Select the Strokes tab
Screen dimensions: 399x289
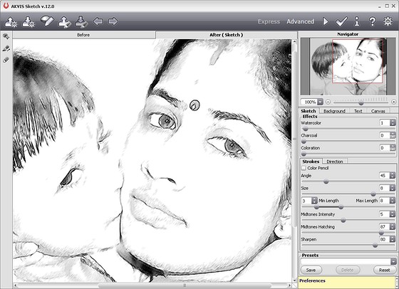[x=311, y=162]
